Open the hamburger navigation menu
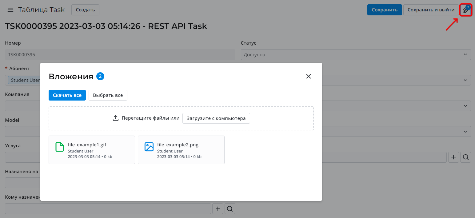The image size is (475, 218). [x=10, y=10]
